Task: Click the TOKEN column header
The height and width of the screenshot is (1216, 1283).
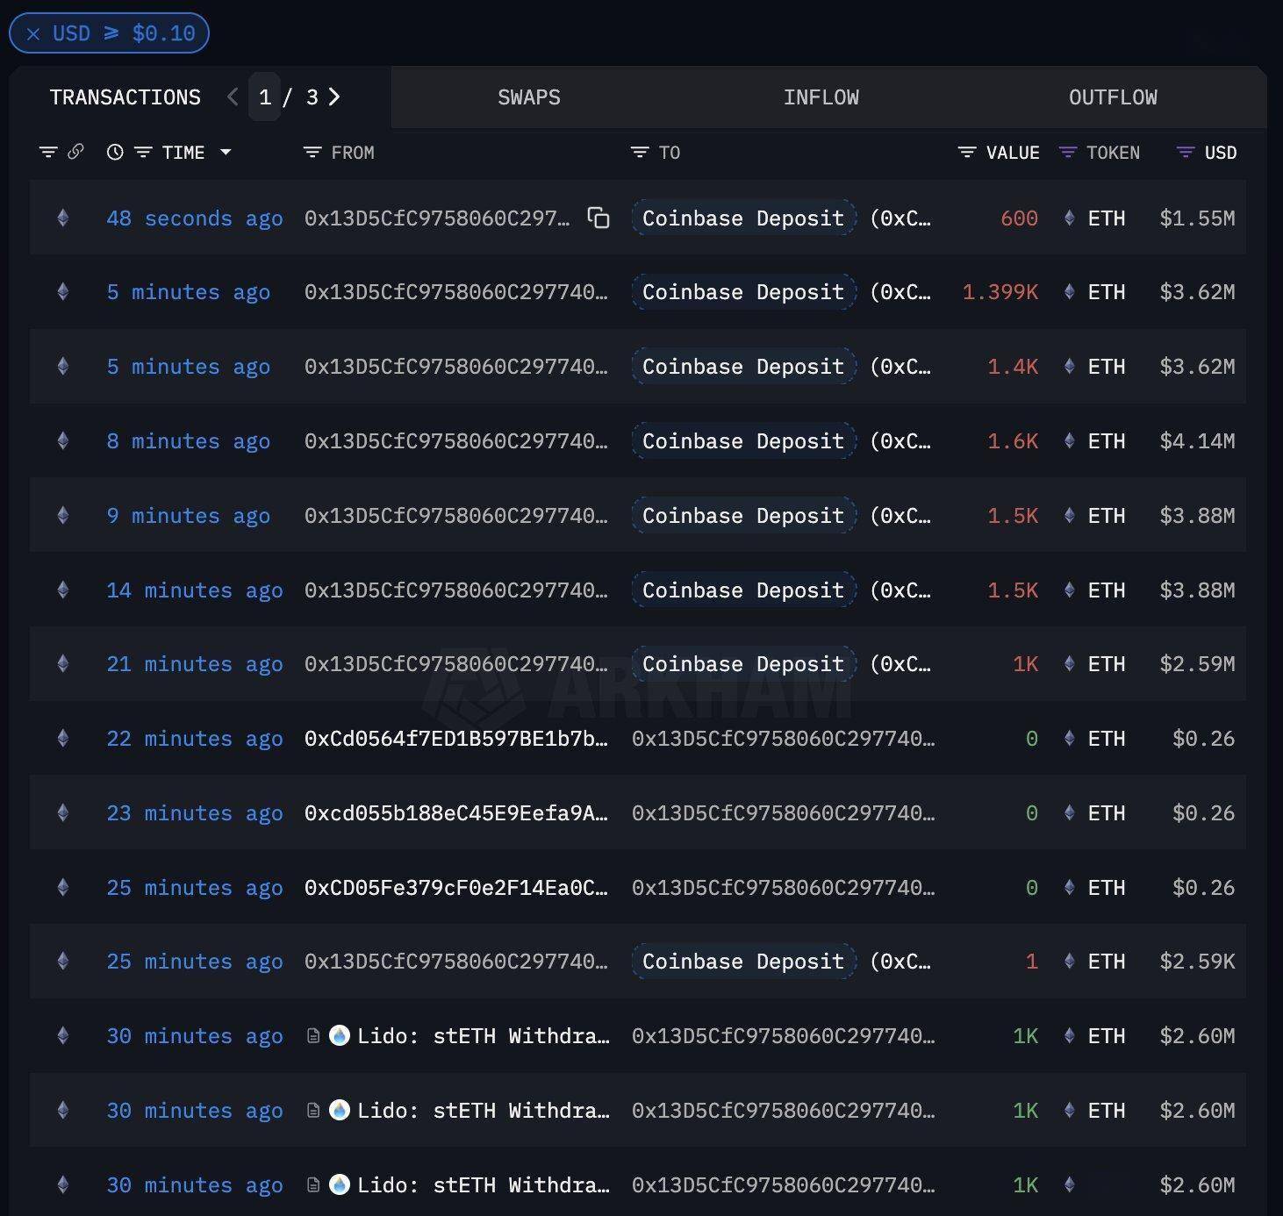Action: pos(1113,153)
